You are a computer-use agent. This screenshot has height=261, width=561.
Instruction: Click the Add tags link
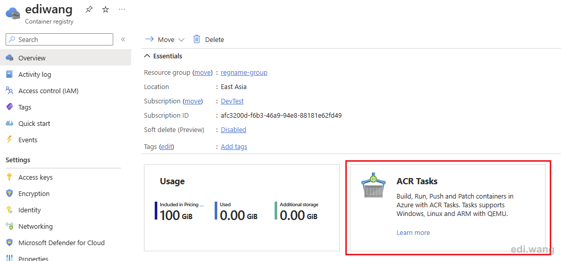[x=234, y=146]
